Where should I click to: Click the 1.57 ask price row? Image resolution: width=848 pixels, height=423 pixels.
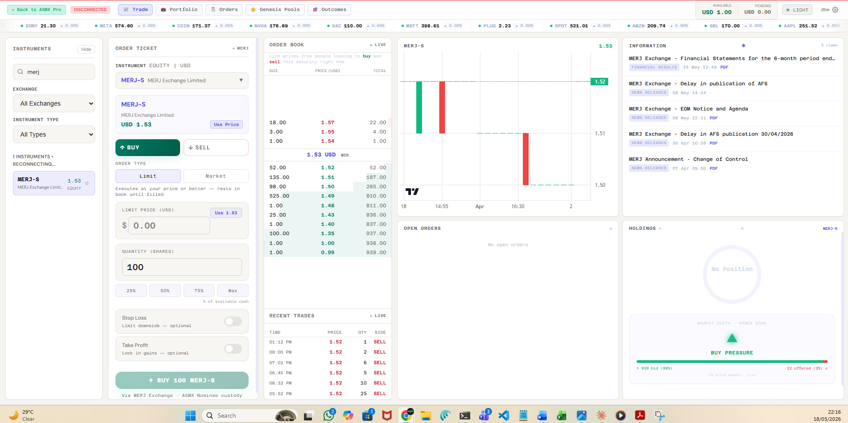pyautogui.click(x=328, y=122)
